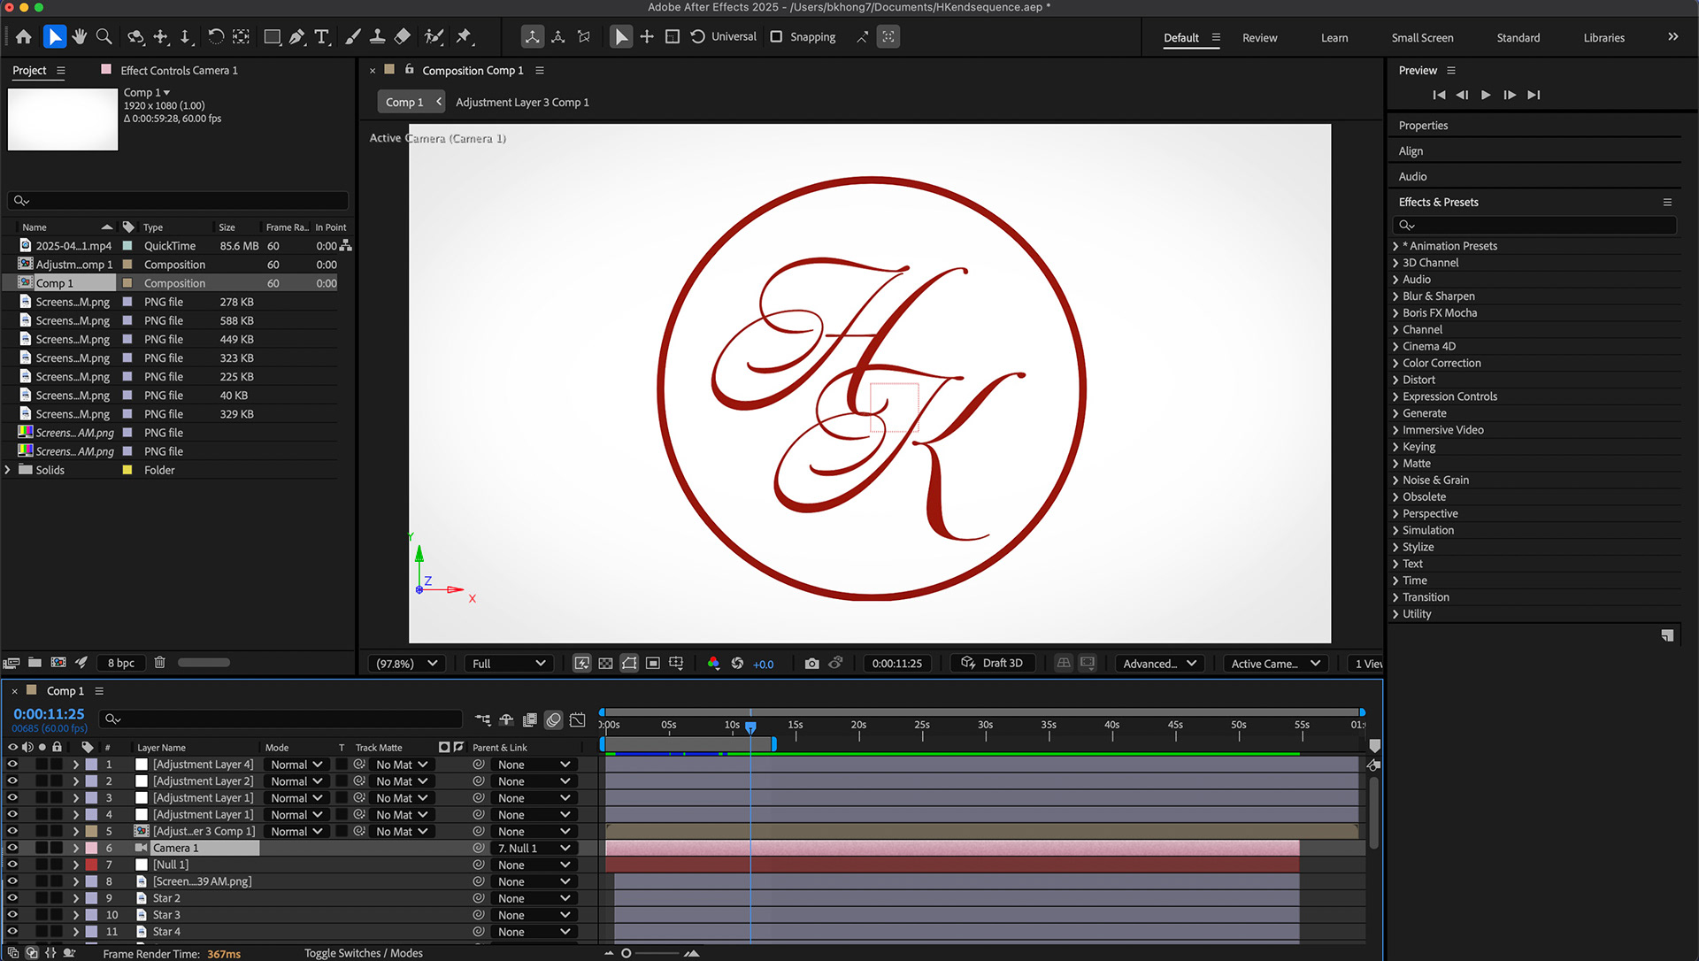Enable the Snapping checkbox

tap(776, 36)
